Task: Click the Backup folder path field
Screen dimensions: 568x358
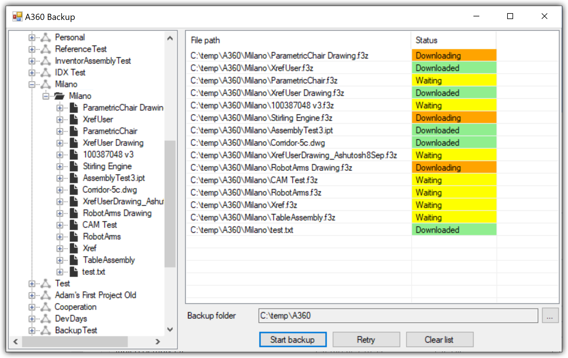Action: (x=398, y=316)
